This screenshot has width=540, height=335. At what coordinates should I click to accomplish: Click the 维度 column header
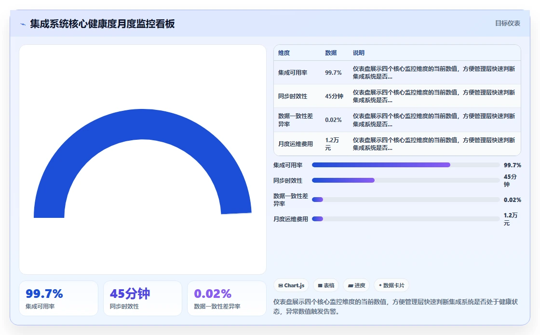pos(284,53)
